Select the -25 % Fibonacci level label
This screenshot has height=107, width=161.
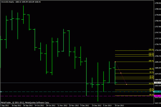tap(151, 89)
